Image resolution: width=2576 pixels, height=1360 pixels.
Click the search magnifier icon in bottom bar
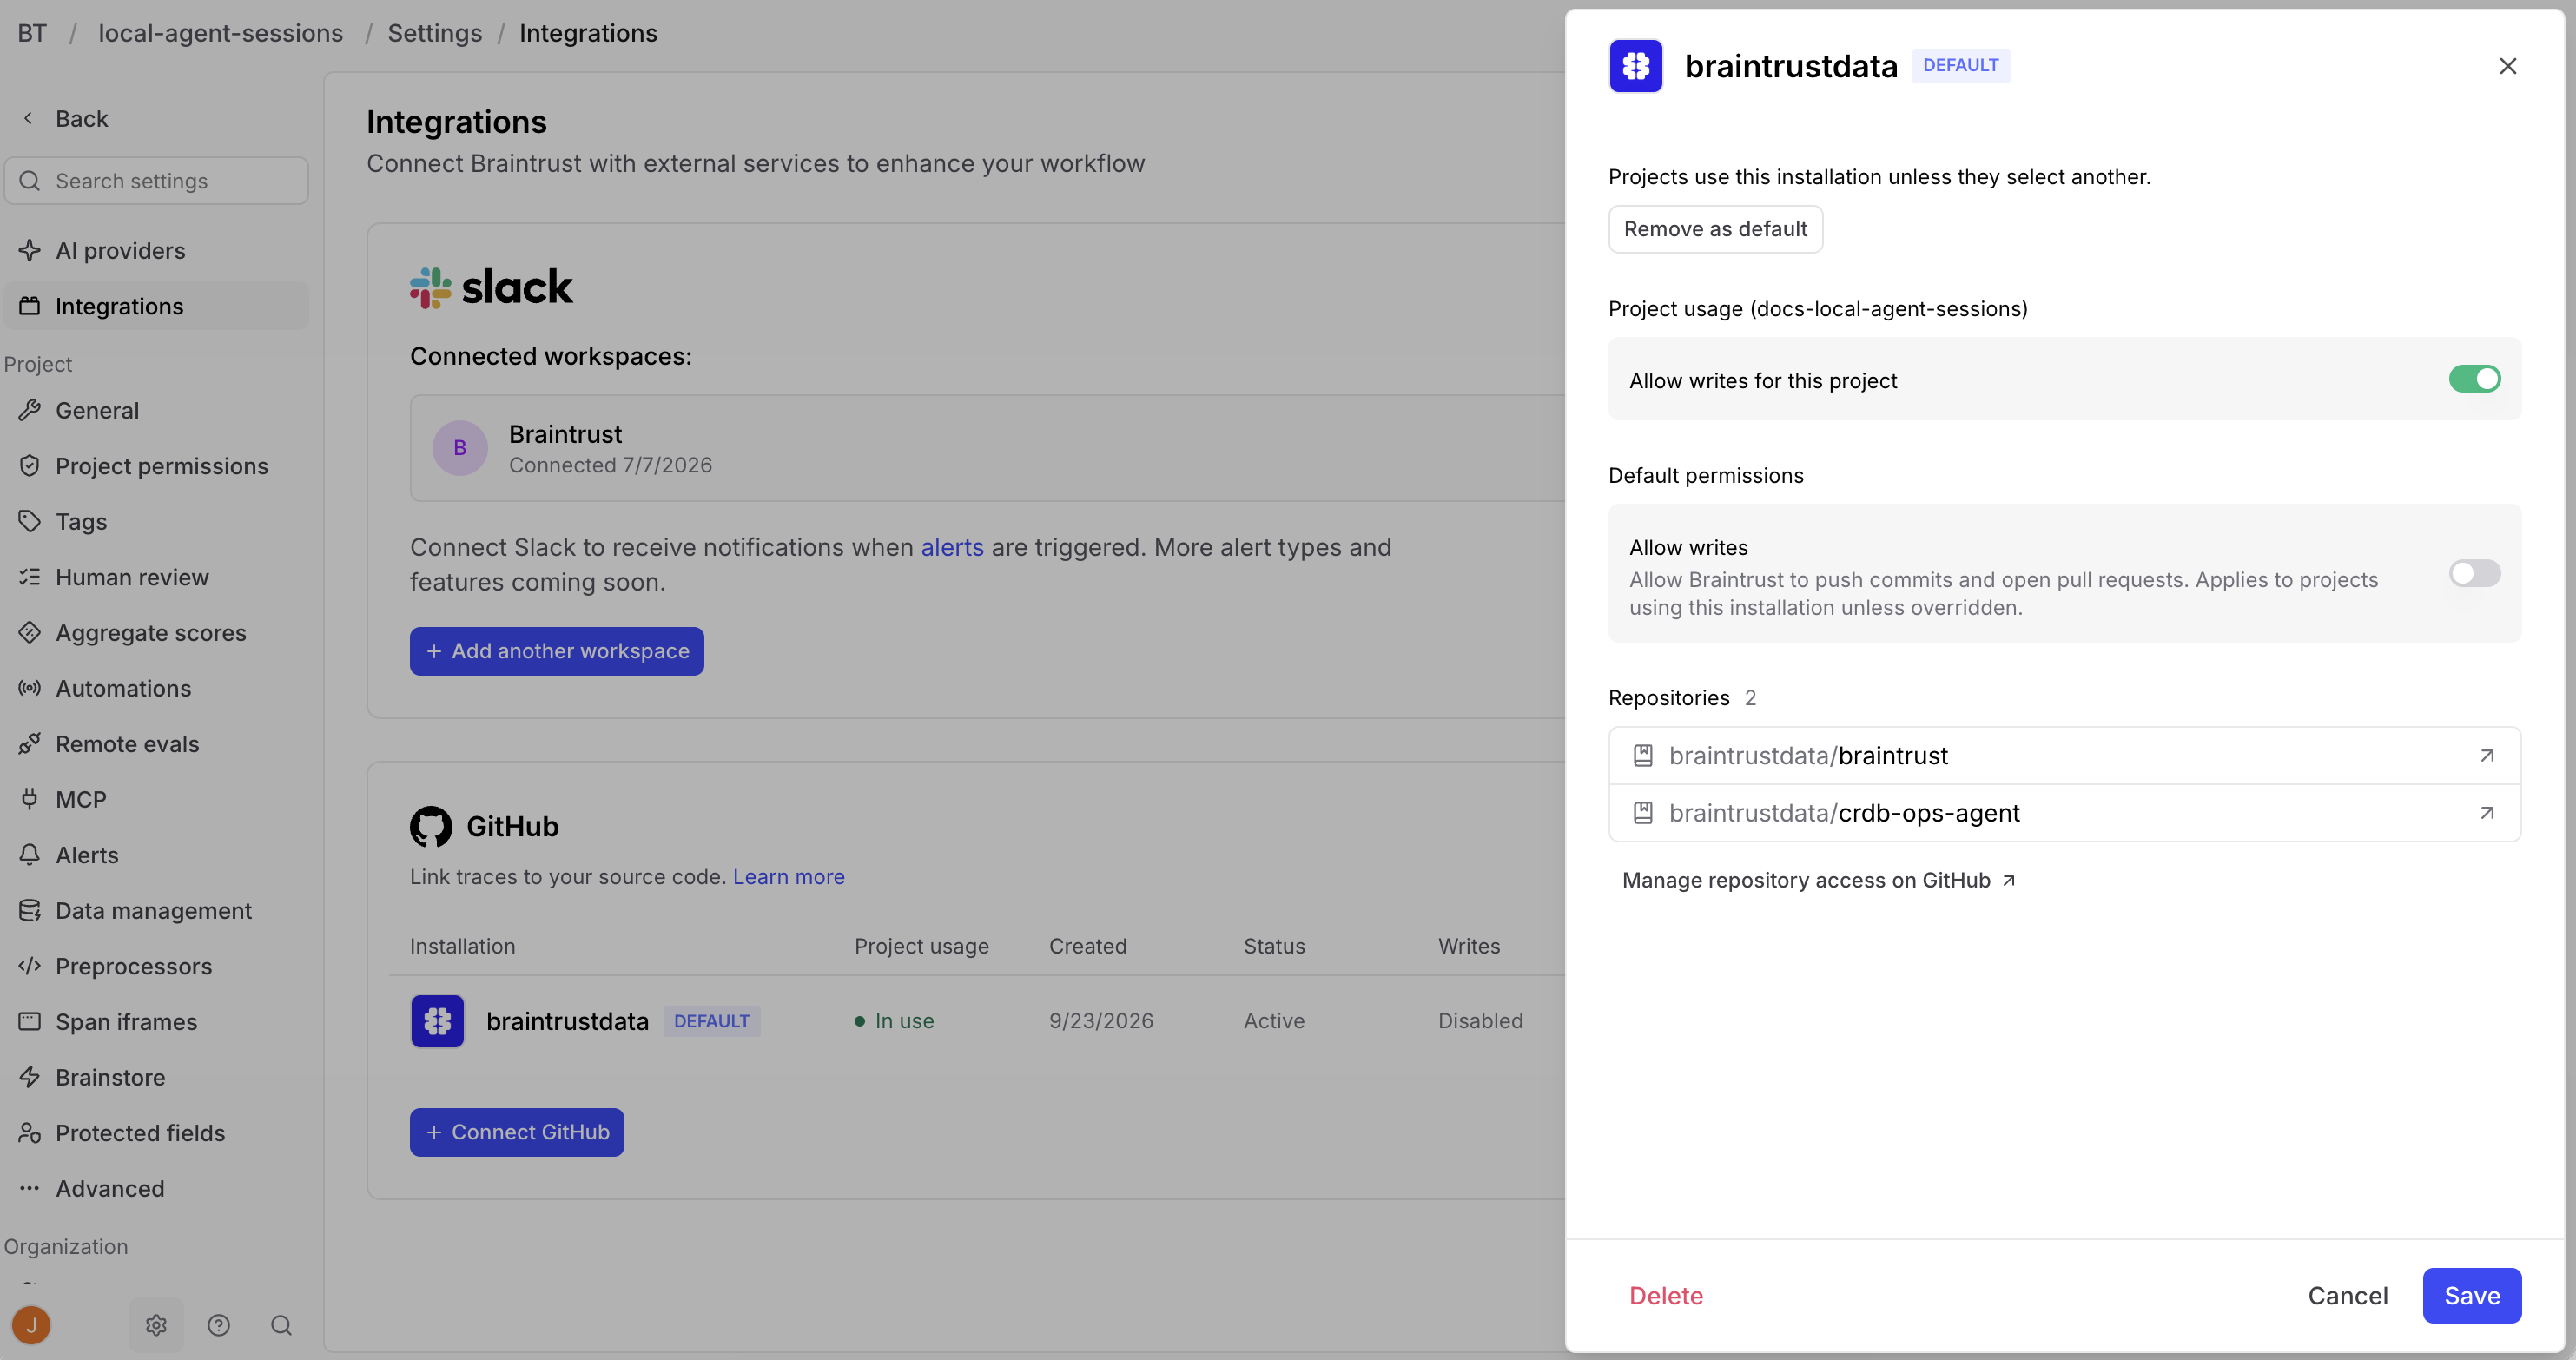pyautogui.click(x=281, y=1325)
